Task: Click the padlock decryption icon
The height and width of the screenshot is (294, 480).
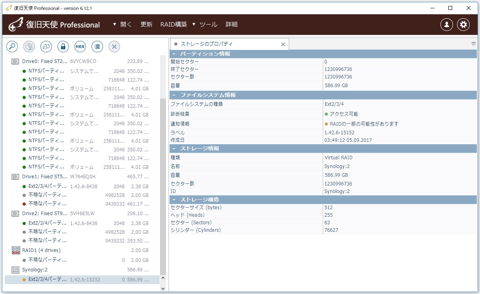Action: coord(63,46)
